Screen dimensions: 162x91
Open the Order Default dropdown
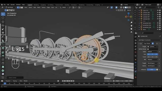152,52
